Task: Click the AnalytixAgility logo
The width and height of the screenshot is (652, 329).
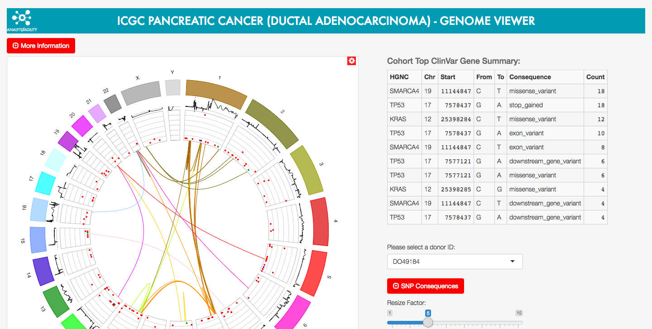Action: (x=22, y=21)
